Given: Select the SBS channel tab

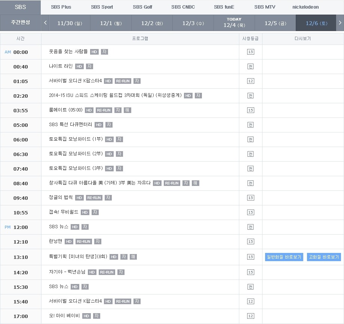Looking at the screenshot, I should tap(20, 7).
